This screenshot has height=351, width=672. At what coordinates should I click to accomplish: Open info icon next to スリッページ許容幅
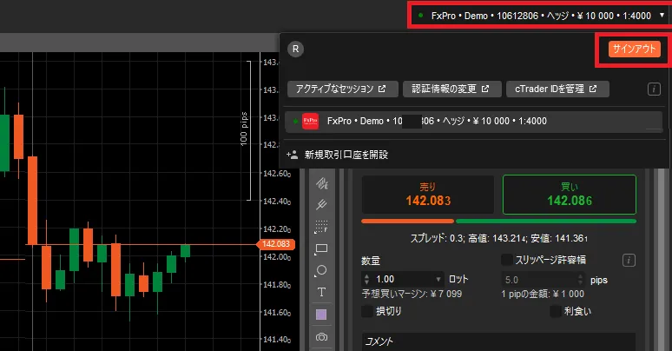pos(629,260)
